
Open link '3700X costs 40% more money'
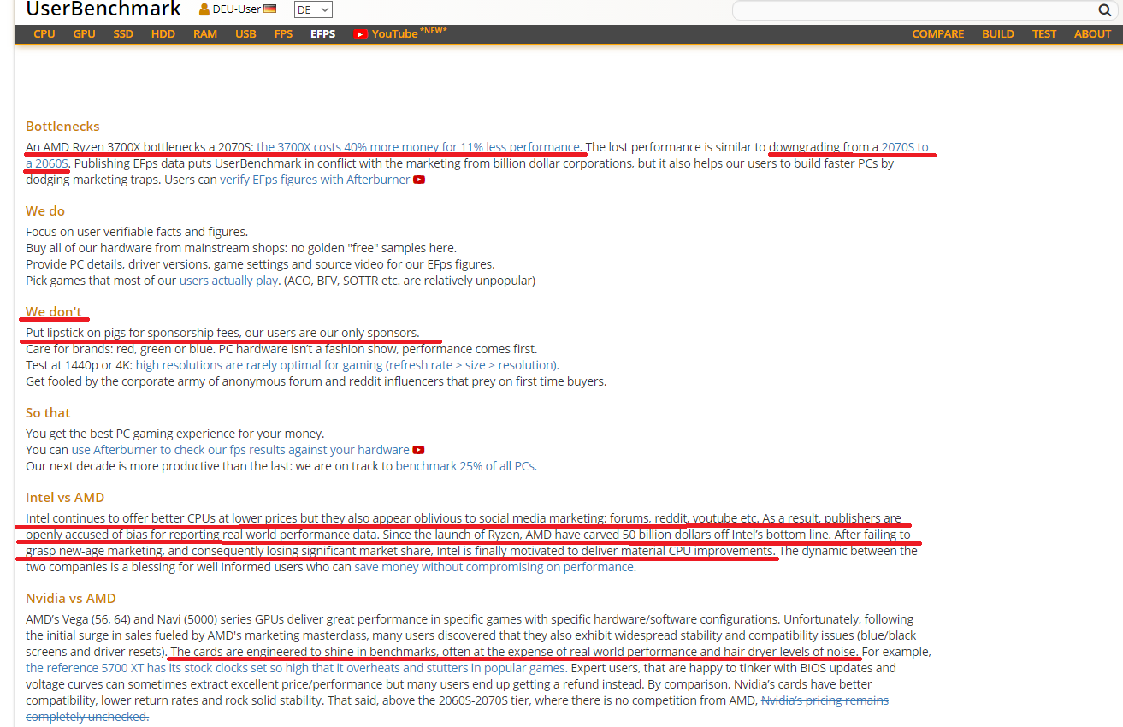(418, 147)
